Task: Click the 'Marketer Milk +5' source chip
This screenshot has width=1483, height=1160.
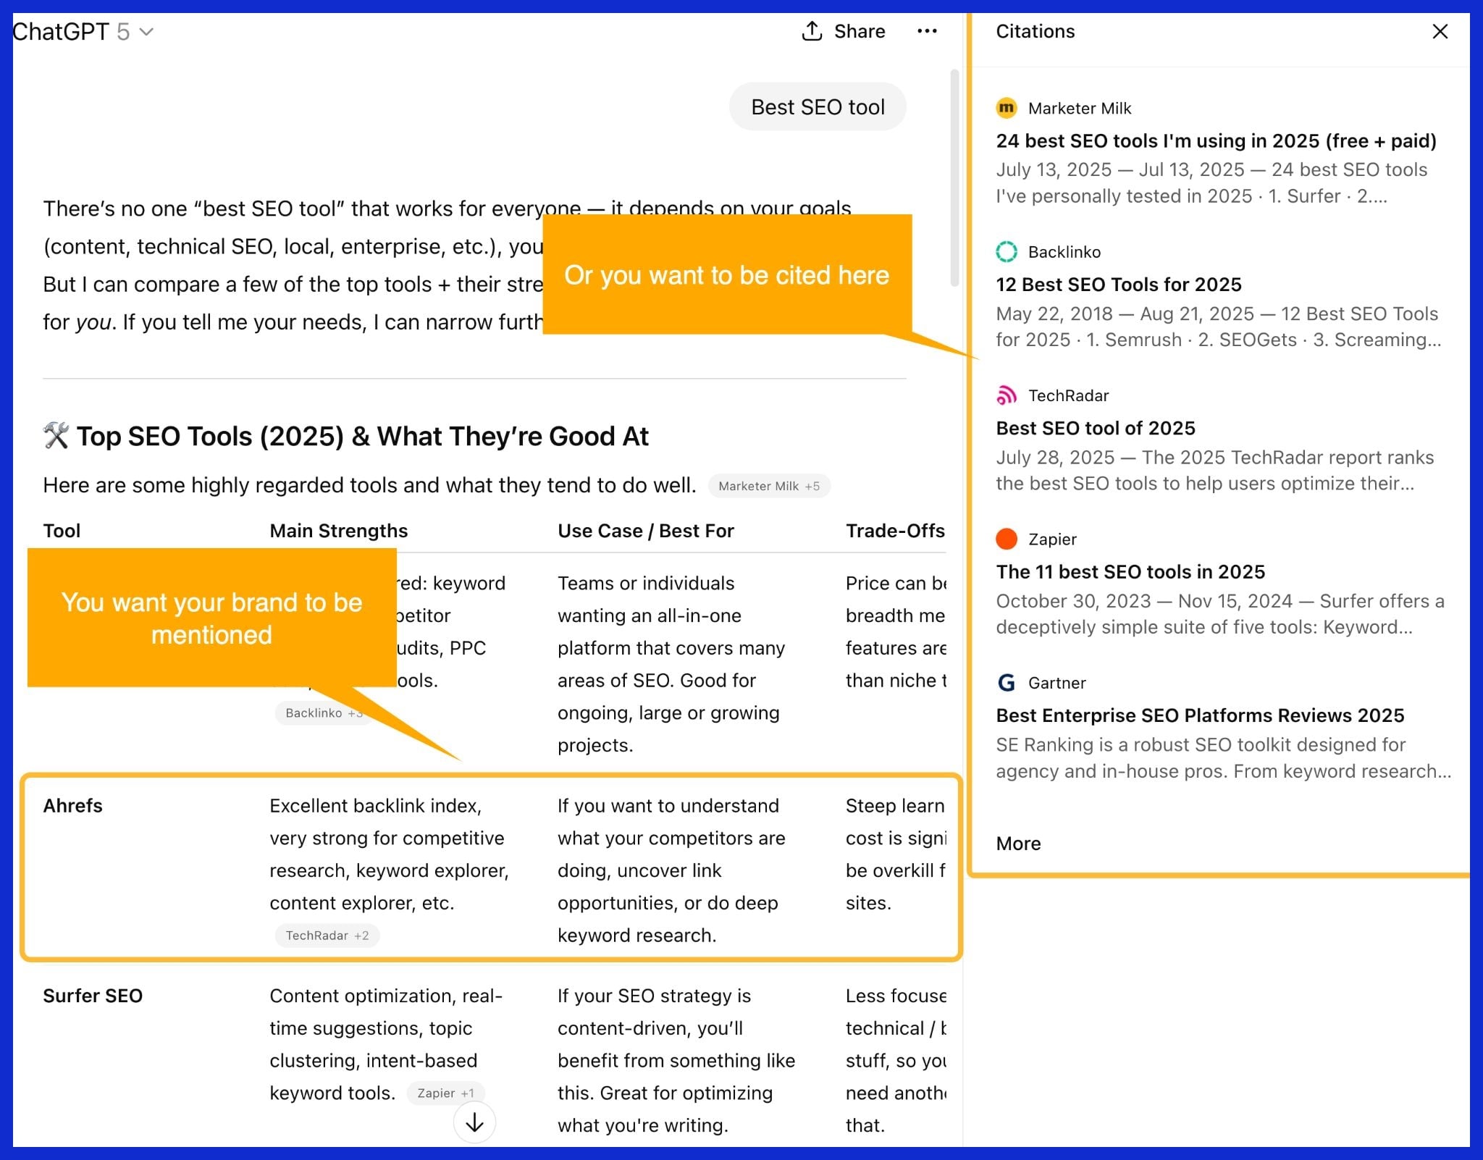Action: 769,486
